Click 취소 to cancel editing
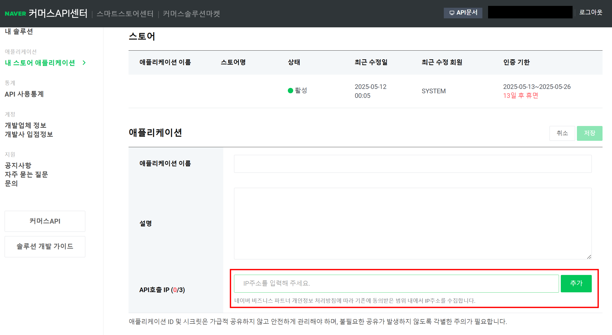 562,133
